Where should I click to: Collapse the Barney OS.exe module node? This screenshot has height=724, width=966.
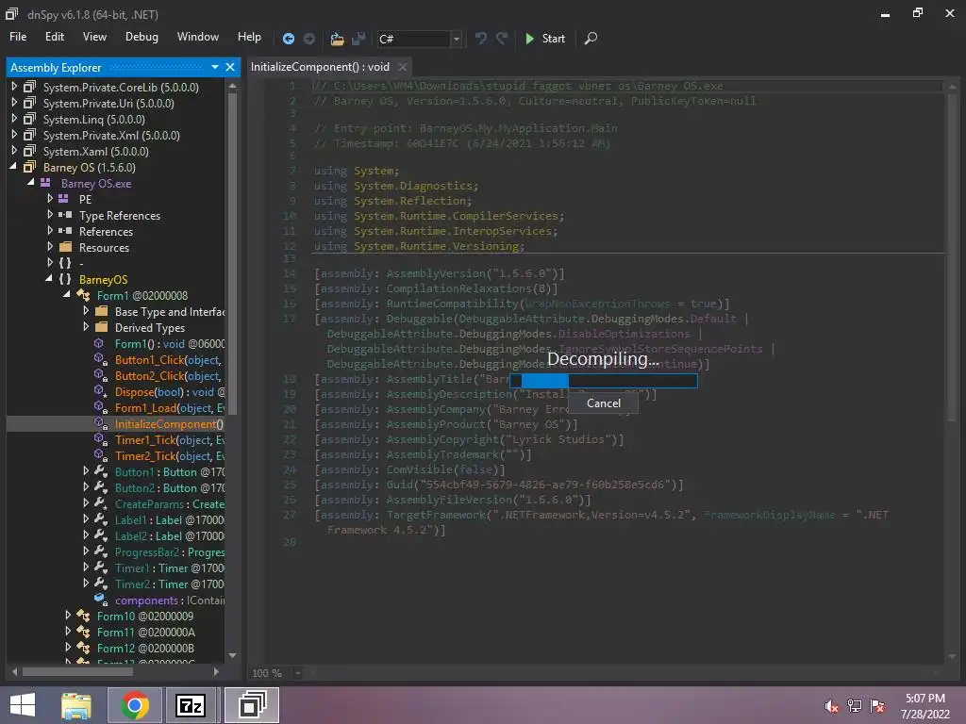pyautogui.click(x=31, y=183)
